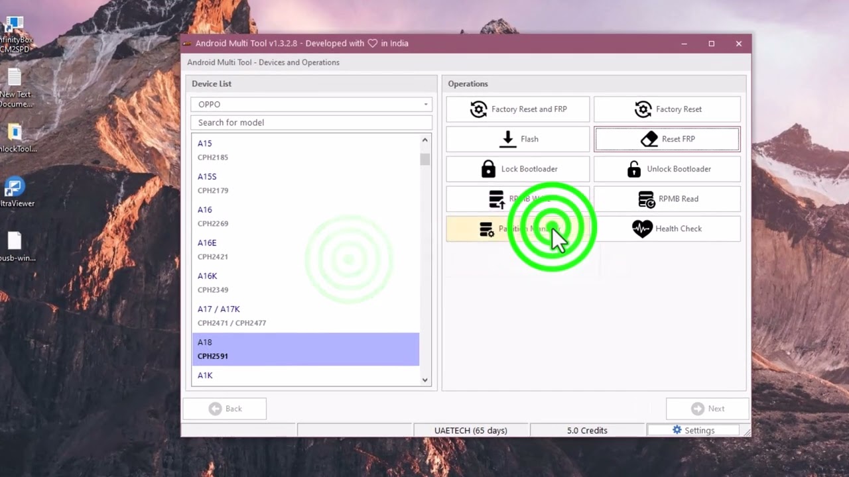Click the Next arrow icon
The height and width of the screenshot is (477, 849).
697,409
